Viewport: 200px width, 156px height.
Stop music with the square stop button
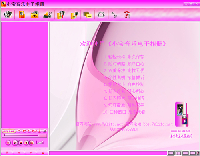[21, 143]
